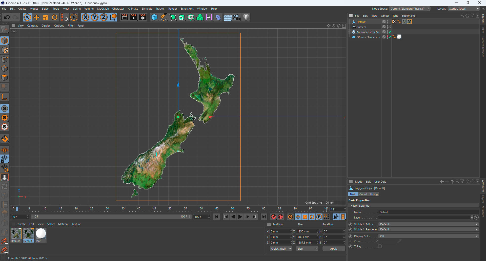Toggle Display Color animation dot
Viewport: 486px width, 261px height.
(350, 236)
